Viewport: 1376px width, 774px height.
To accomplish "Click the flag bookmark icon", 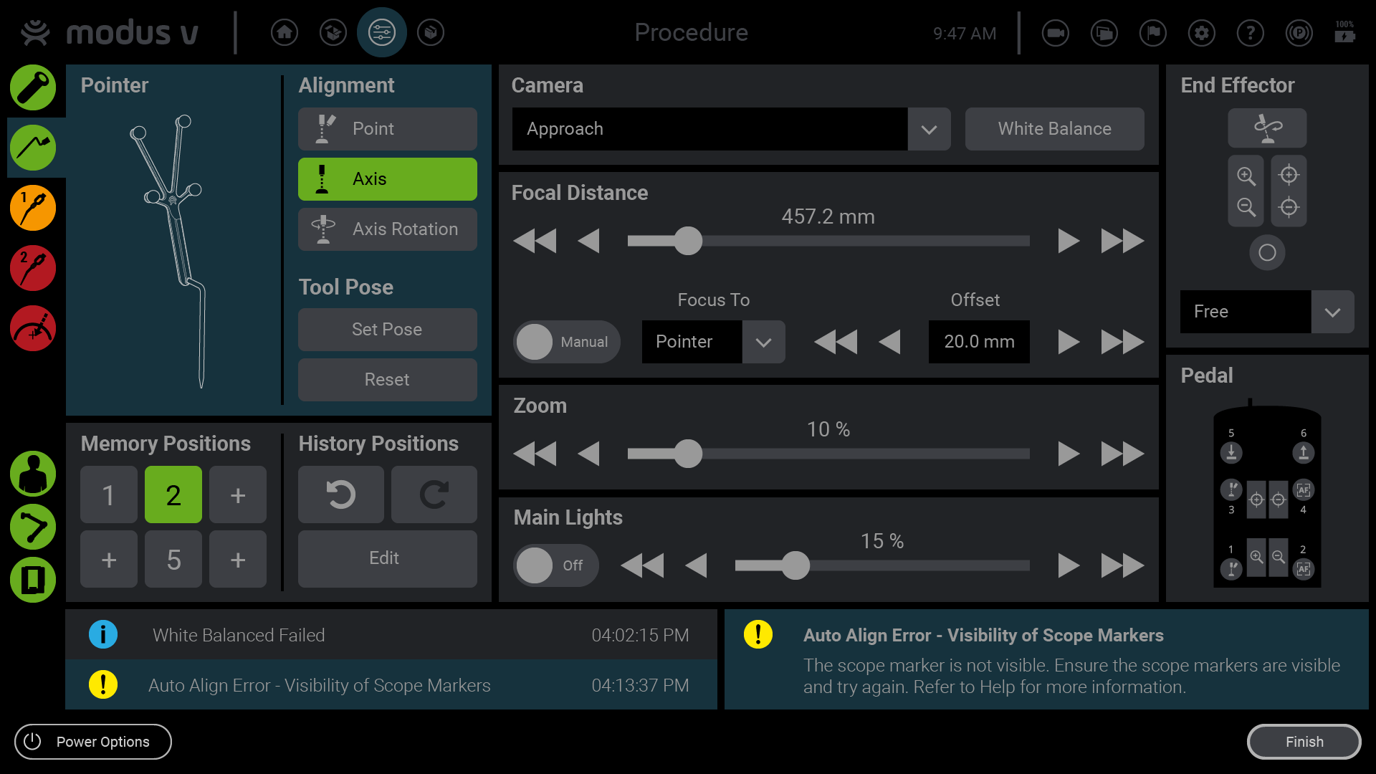I will 1152,33.
